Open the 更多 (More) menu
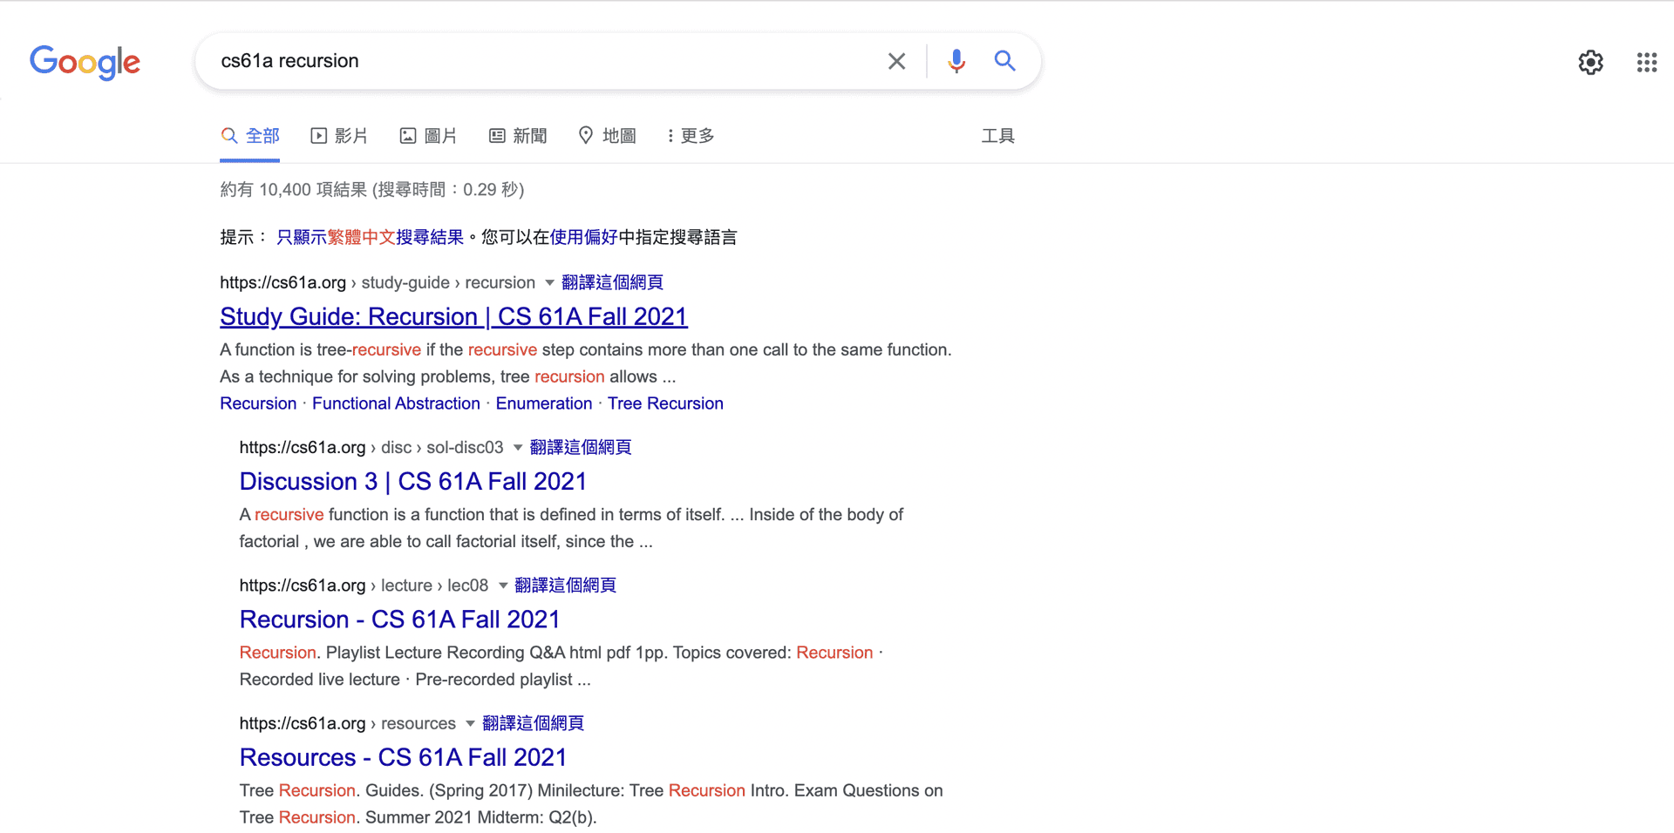The image size is (1674, 833). click(691, 136)
